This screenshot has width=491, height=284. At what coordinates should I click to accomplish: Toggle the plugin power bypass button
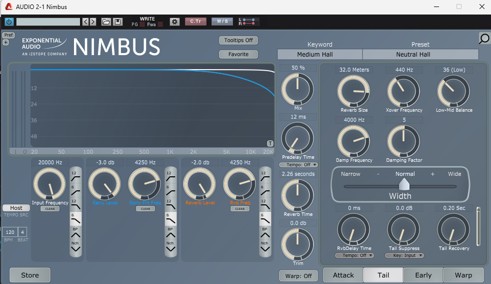(9, 22)
